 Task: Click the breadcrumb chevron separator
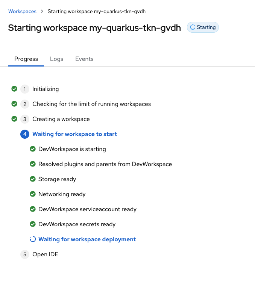tap(42, 11)
